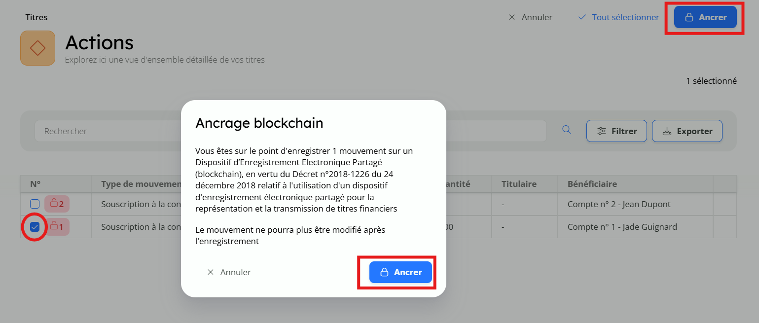Click the Titres breadcrumb label

(x=36, y=17)
